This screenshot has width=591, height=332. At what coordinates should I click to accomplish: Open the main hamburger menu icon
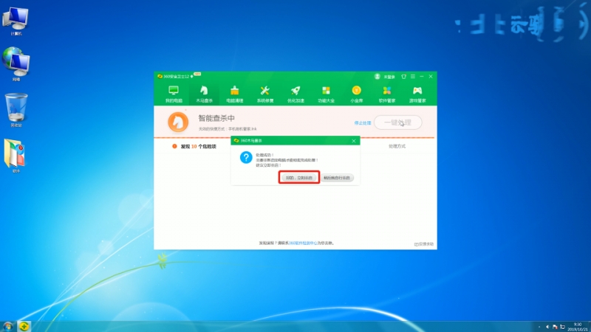tap(413, 77)
